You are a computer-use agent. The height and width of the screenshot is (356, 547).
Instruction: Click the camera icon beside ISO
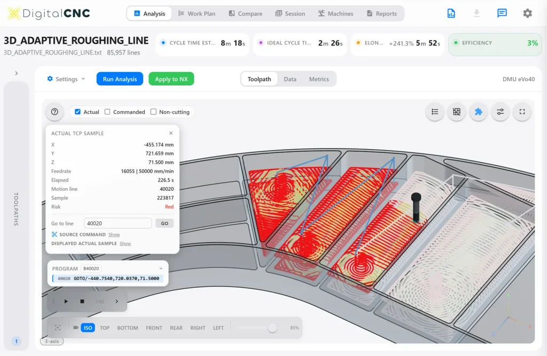pos(76,328)
